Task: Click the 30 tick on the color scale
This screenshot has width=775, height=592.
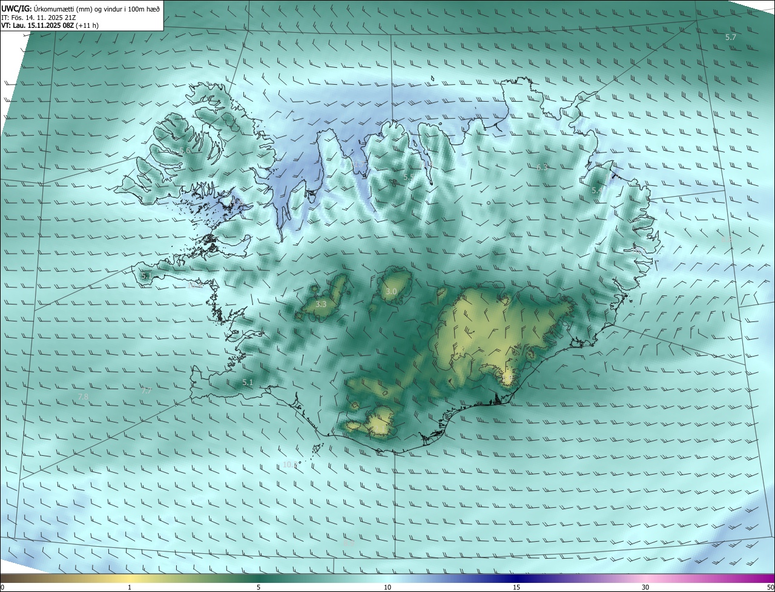Action: point(645,587)
